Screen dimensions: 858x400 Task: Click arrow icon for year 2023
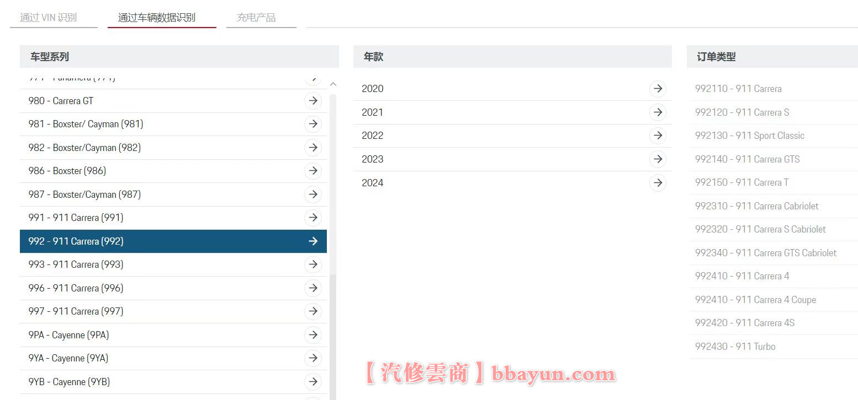click(x=658, y=159)
